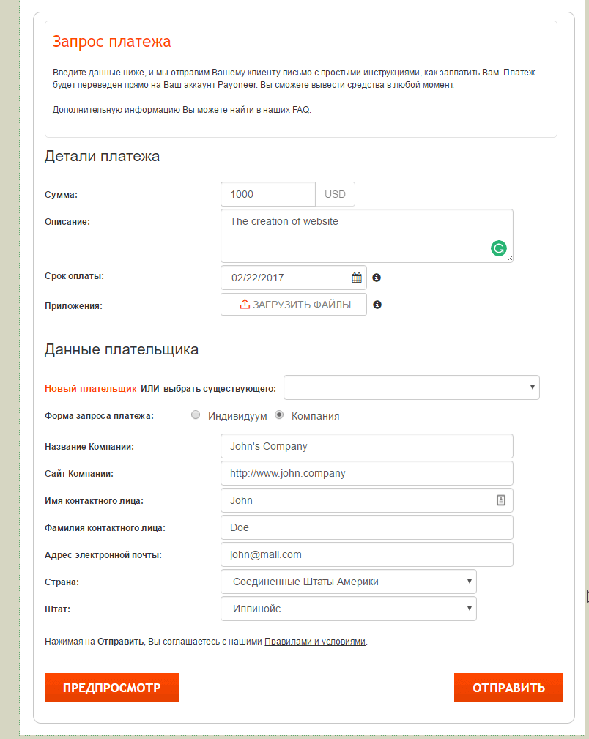Screen dimensions: 589x739
Task: Click the Детали платежа section heading
Action: [x=102, y=156]
